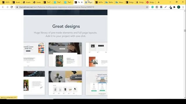186x104 pixels.
Task: Go forward to the next page
Action: coord(7,7)
